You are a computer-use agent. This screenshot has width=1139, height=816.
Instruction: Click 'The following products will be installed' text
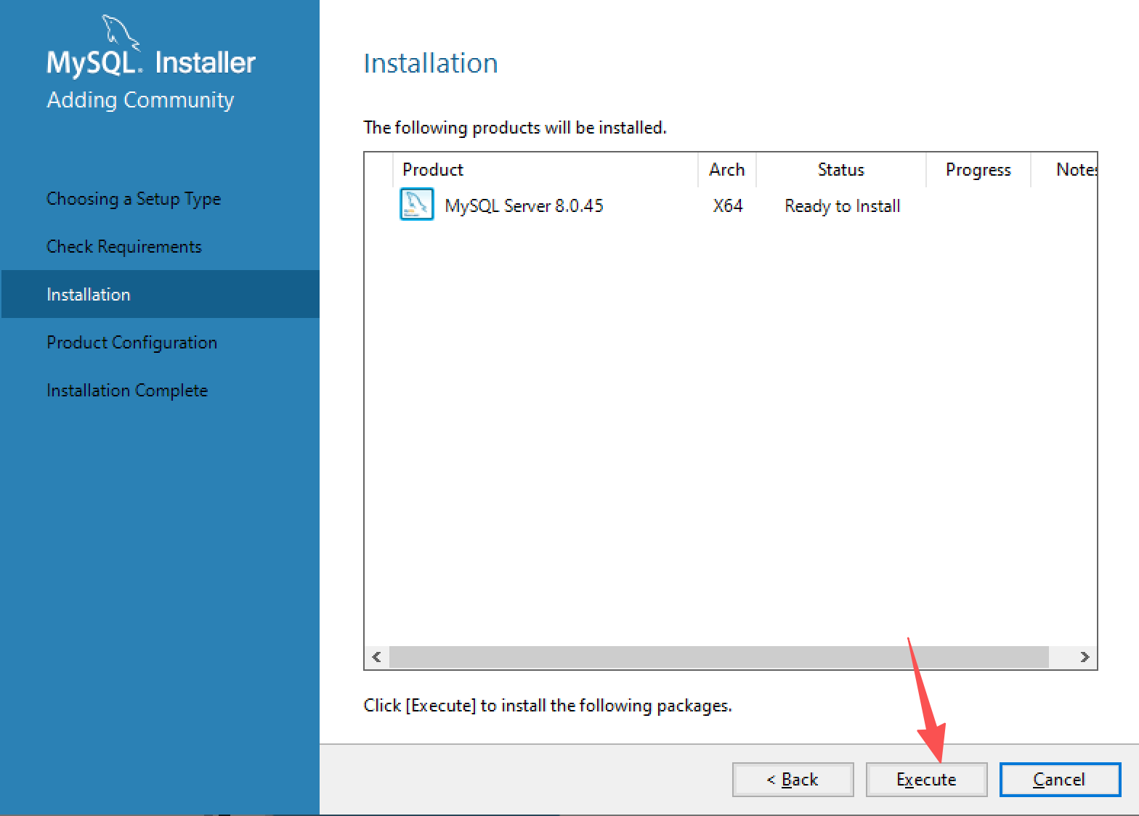(515, 128)
